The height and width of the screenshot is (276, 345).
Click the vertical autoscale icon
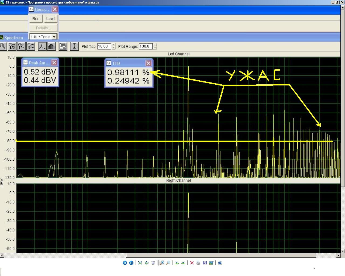click(x=74, y=46)
